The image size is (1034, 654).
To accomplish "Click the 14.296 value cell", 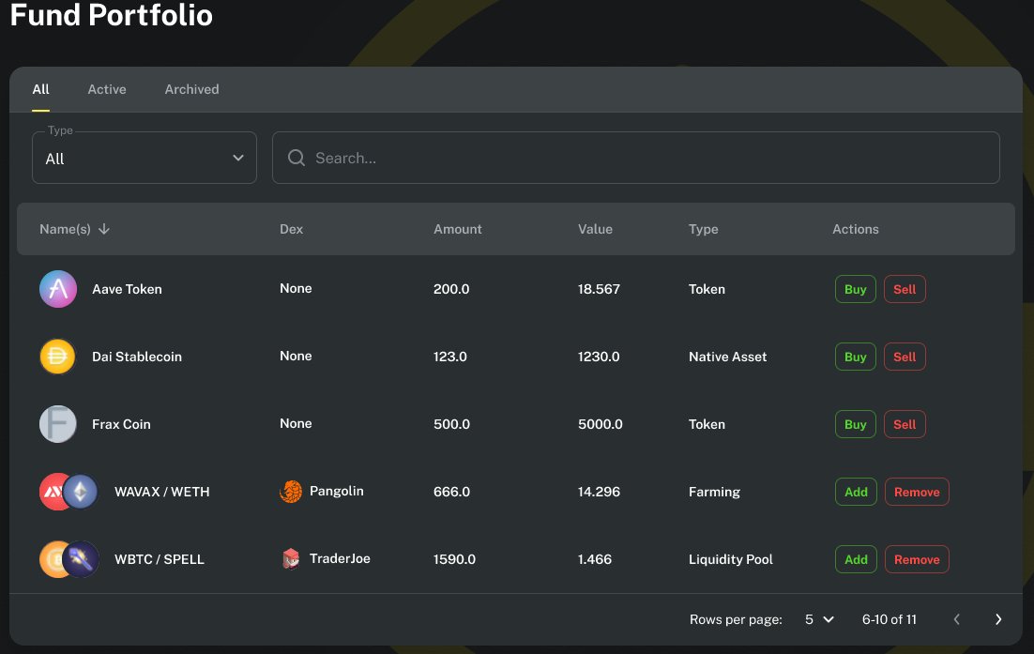I will click(599, 492).
